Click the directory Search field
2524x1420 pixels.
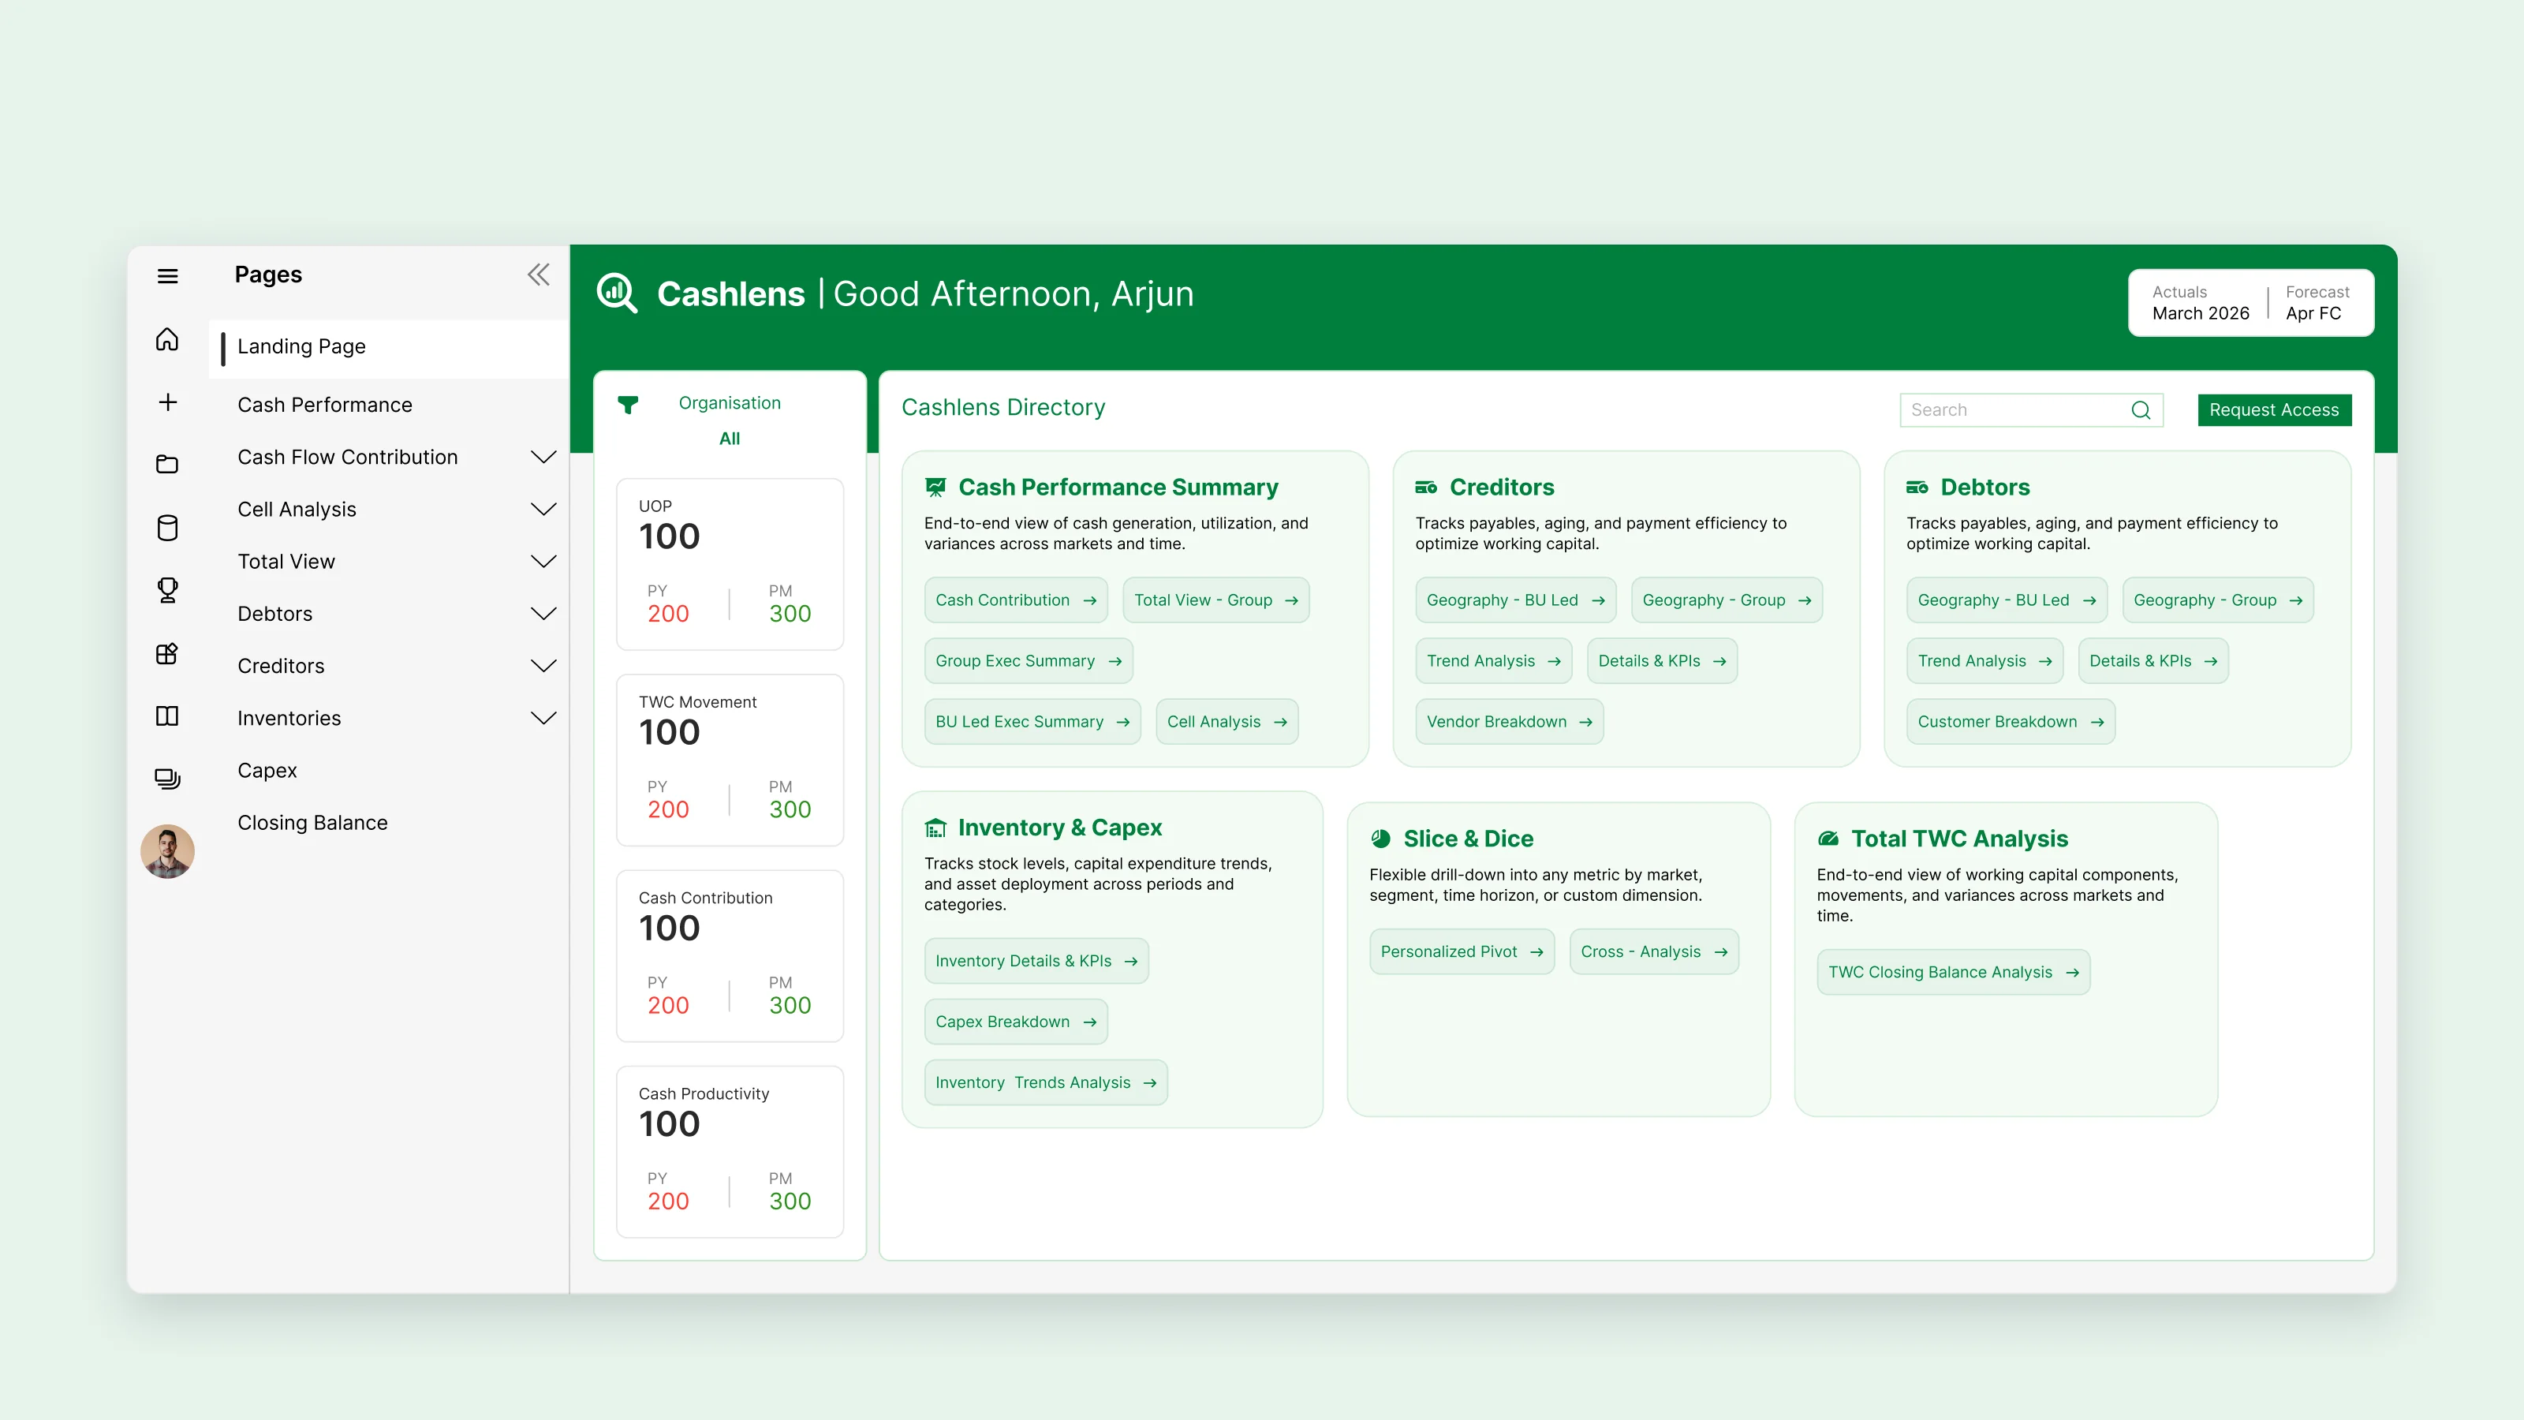[x=2031, y=409]
